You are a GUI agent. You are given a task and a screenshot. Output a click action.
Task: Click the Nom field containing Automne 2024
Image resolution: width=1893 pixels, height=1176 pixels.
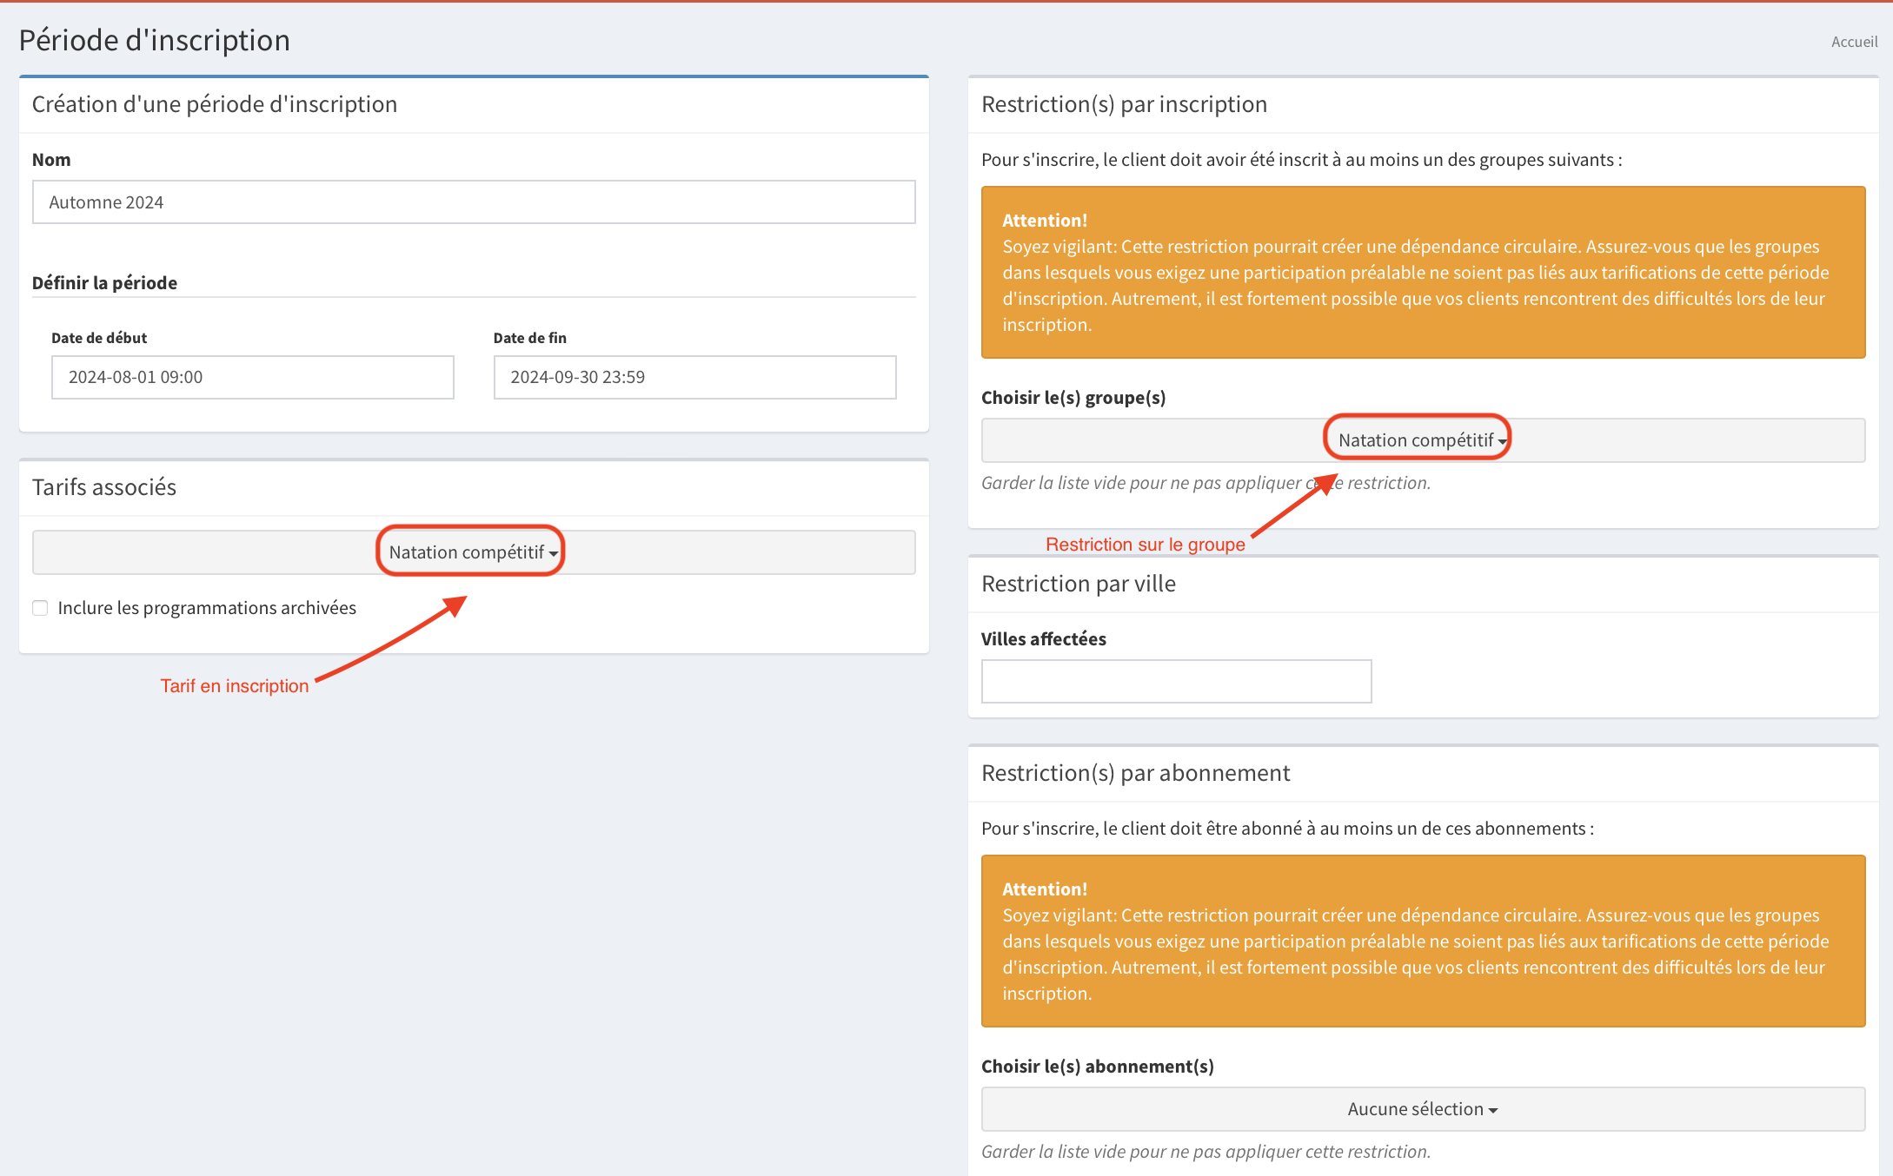[474, 202]
